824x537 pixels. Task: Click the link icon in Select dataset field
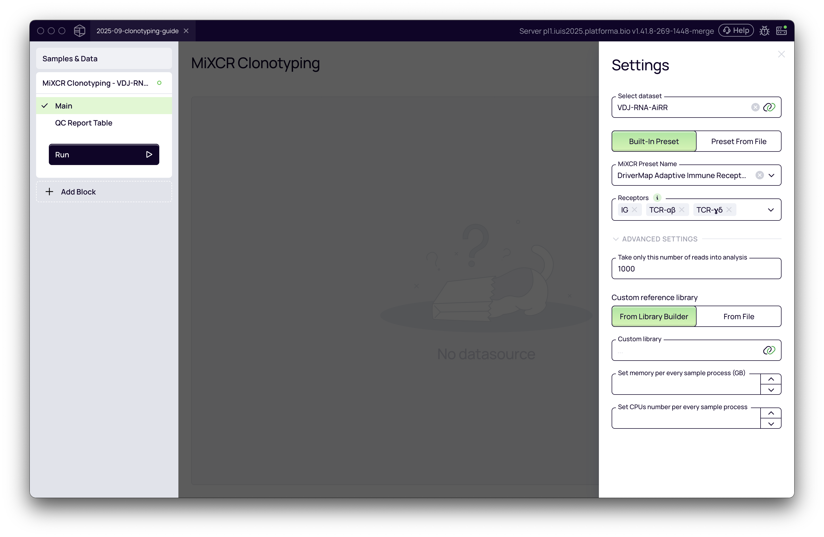pos(769,107)
